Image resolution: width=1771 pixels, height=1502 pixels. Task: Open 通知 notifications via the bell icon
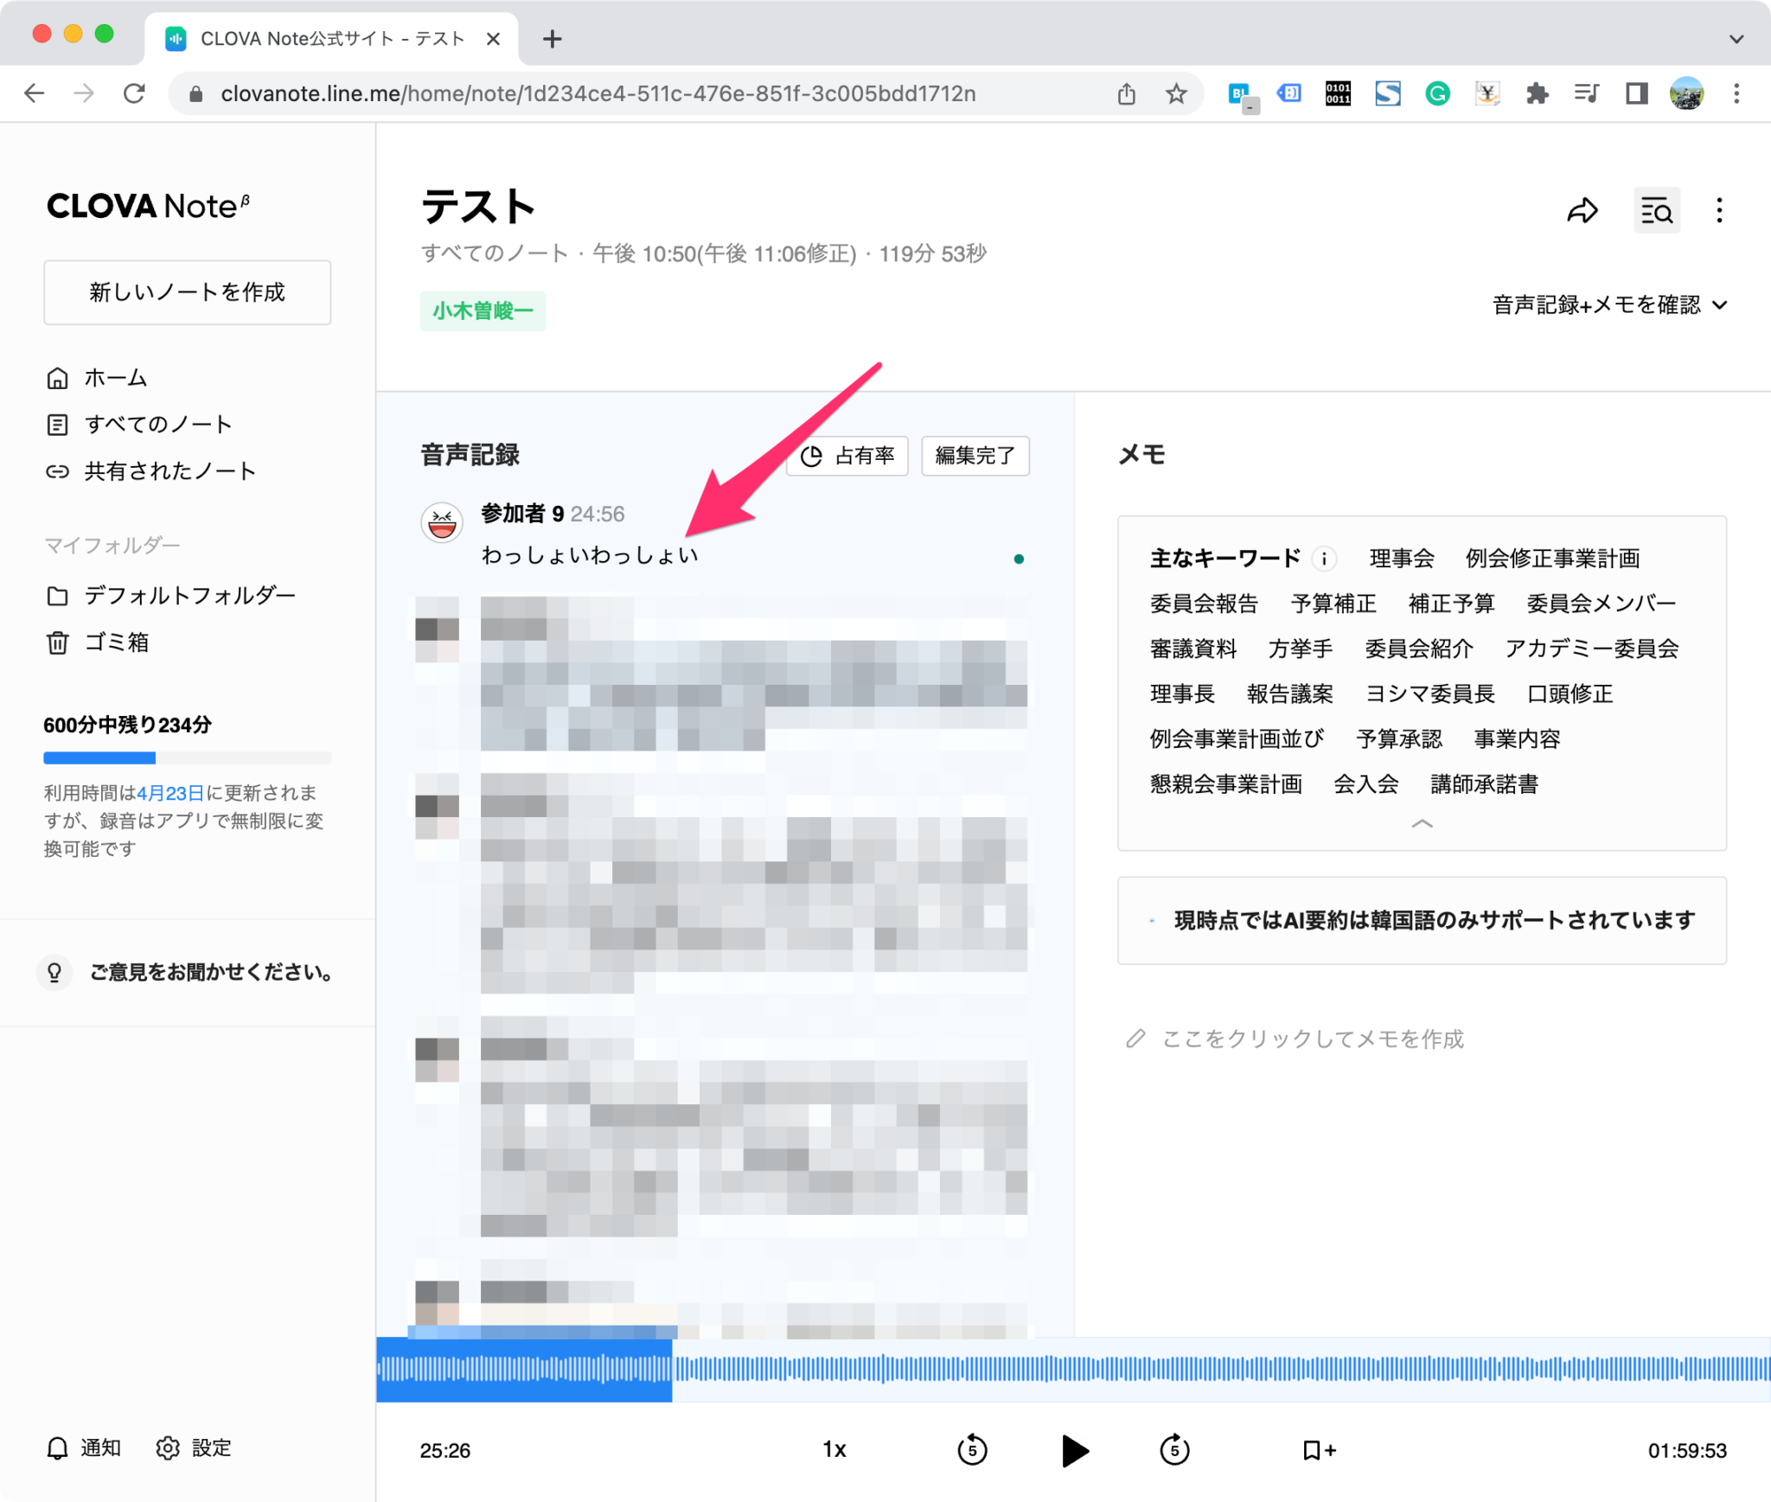tap(57, 1448)
